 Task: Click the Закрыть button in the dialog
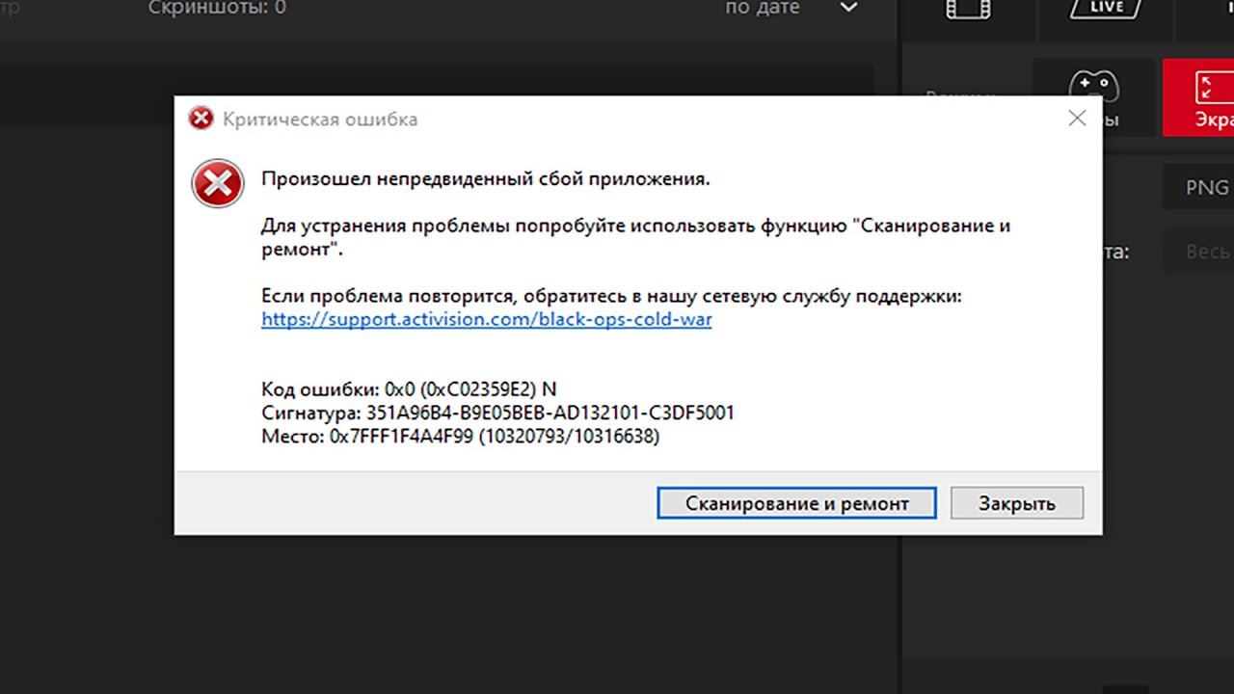(1017, 503)
